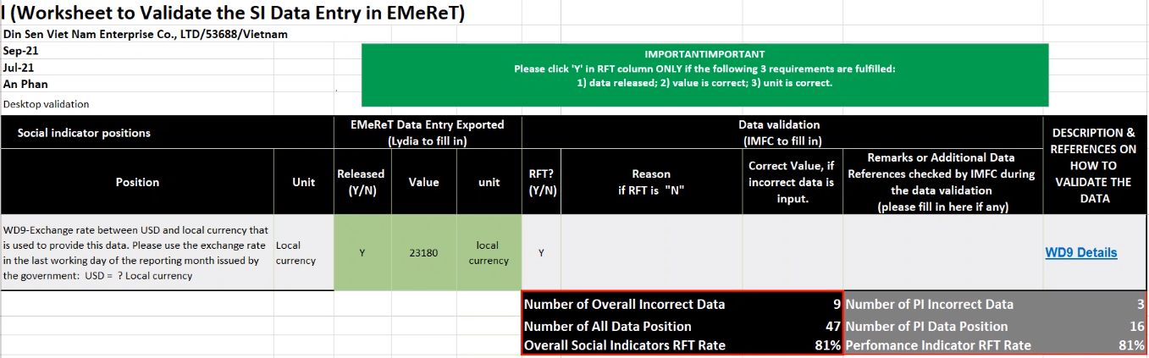Select the empty Remarks cell for WD9
Image resolution: width=1149 pixels, height=358 pixels.
pos(942,252)
